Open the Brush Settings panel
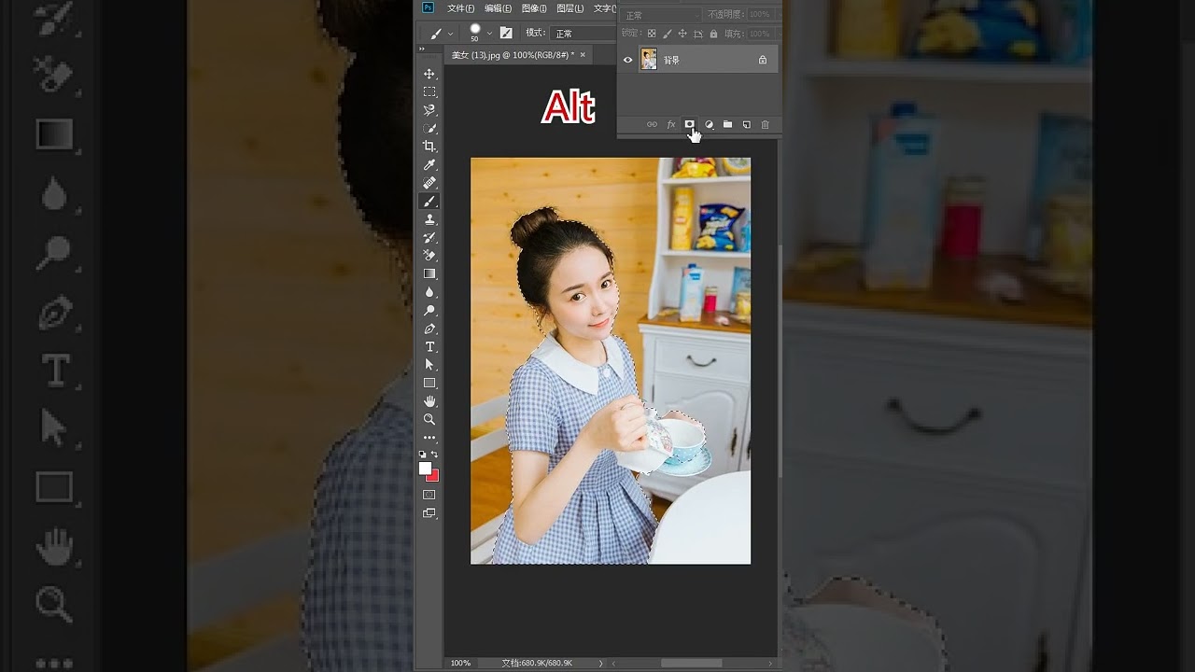Screen dimensions: 1195x672 [x=506, y=33]
